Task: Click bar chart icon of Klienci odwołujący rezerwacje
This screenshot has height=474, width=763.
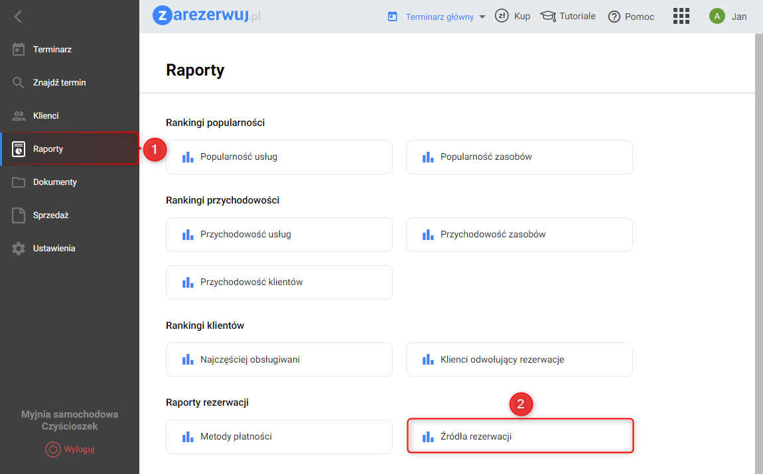Action: click(x=428, y=360)
